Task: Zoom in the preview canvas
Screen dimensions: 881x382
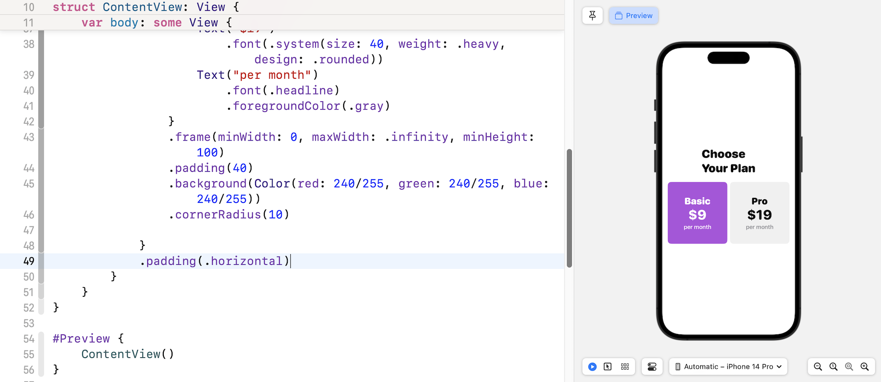Action: tap(864, 366)
